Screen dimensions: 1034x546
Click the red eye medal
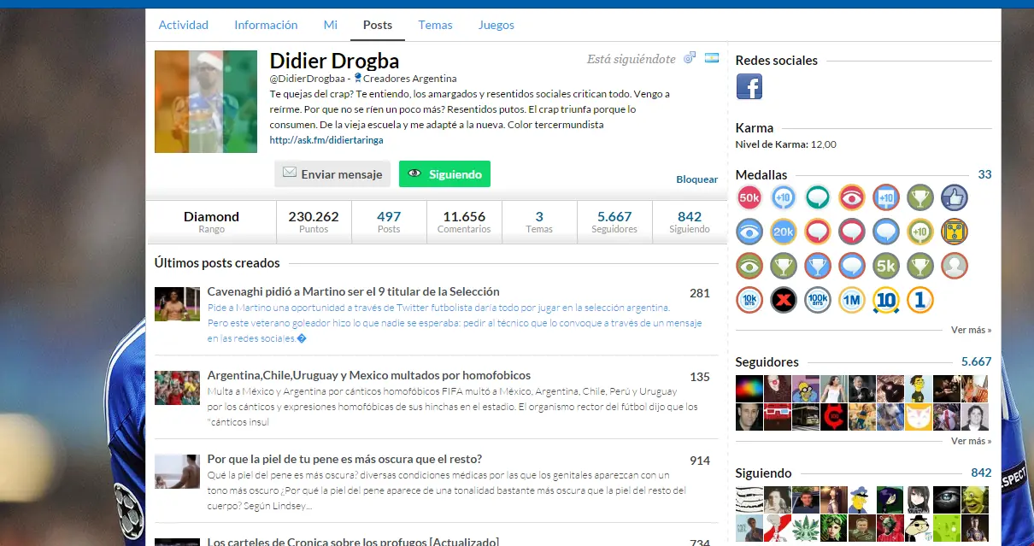tap(852, 197)
